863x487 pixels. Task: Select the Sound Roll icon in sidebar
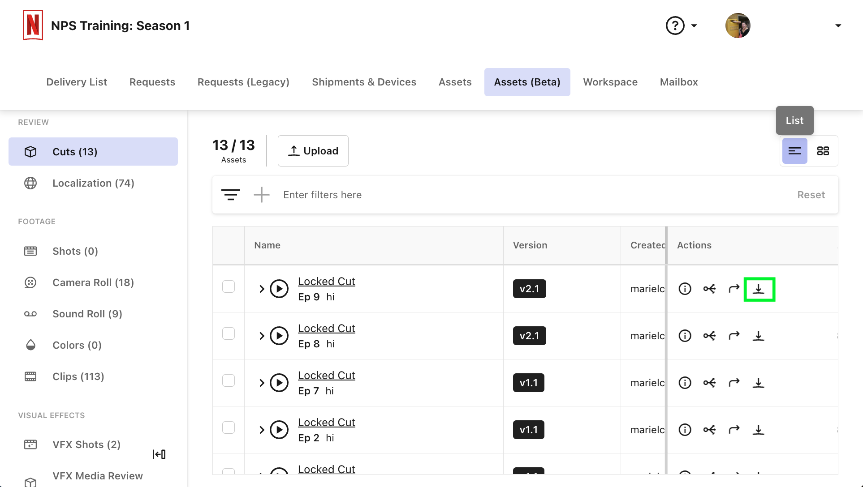(x=30, y=314)
